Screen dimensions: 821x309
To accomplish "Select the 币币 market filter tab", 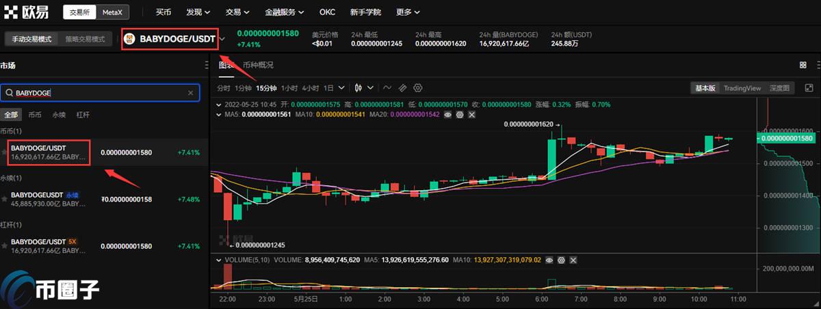I will point(34,114).
